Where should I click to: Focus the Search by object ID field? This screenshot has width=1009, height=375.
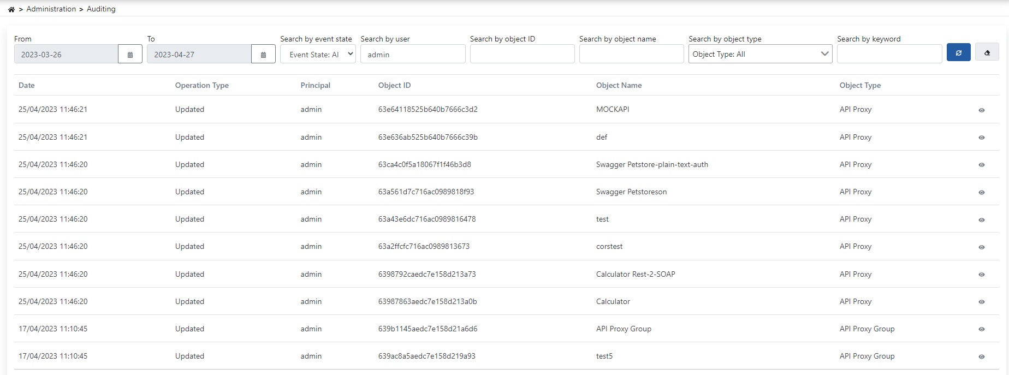(522, 54)
